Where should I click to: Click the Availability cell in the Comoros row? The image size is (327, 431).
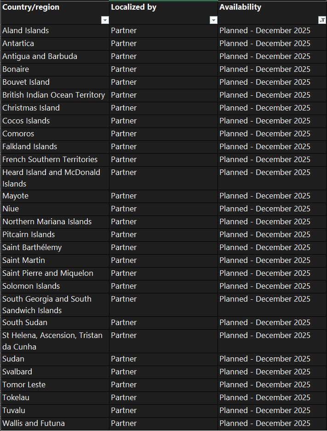tap(265, 134)
